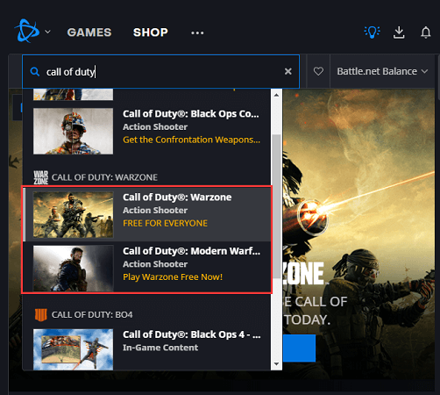Viewport: 440px width, 395px height.
Task: Switch to the GAMES tab
Action: tap(89, 32)
